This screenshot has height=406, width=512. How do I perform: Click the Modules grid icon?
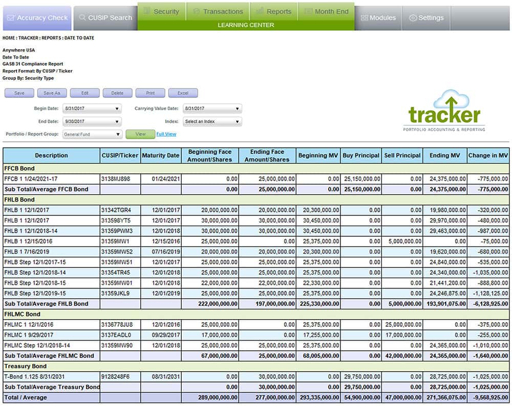coord(364,18)
